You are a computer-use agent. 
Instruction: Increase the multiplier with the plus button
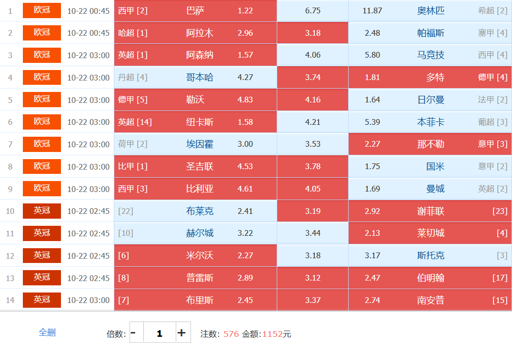point(181,333)
